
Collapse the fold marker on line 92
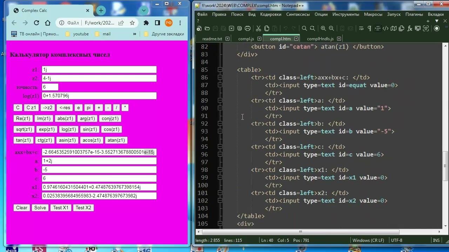220,124
